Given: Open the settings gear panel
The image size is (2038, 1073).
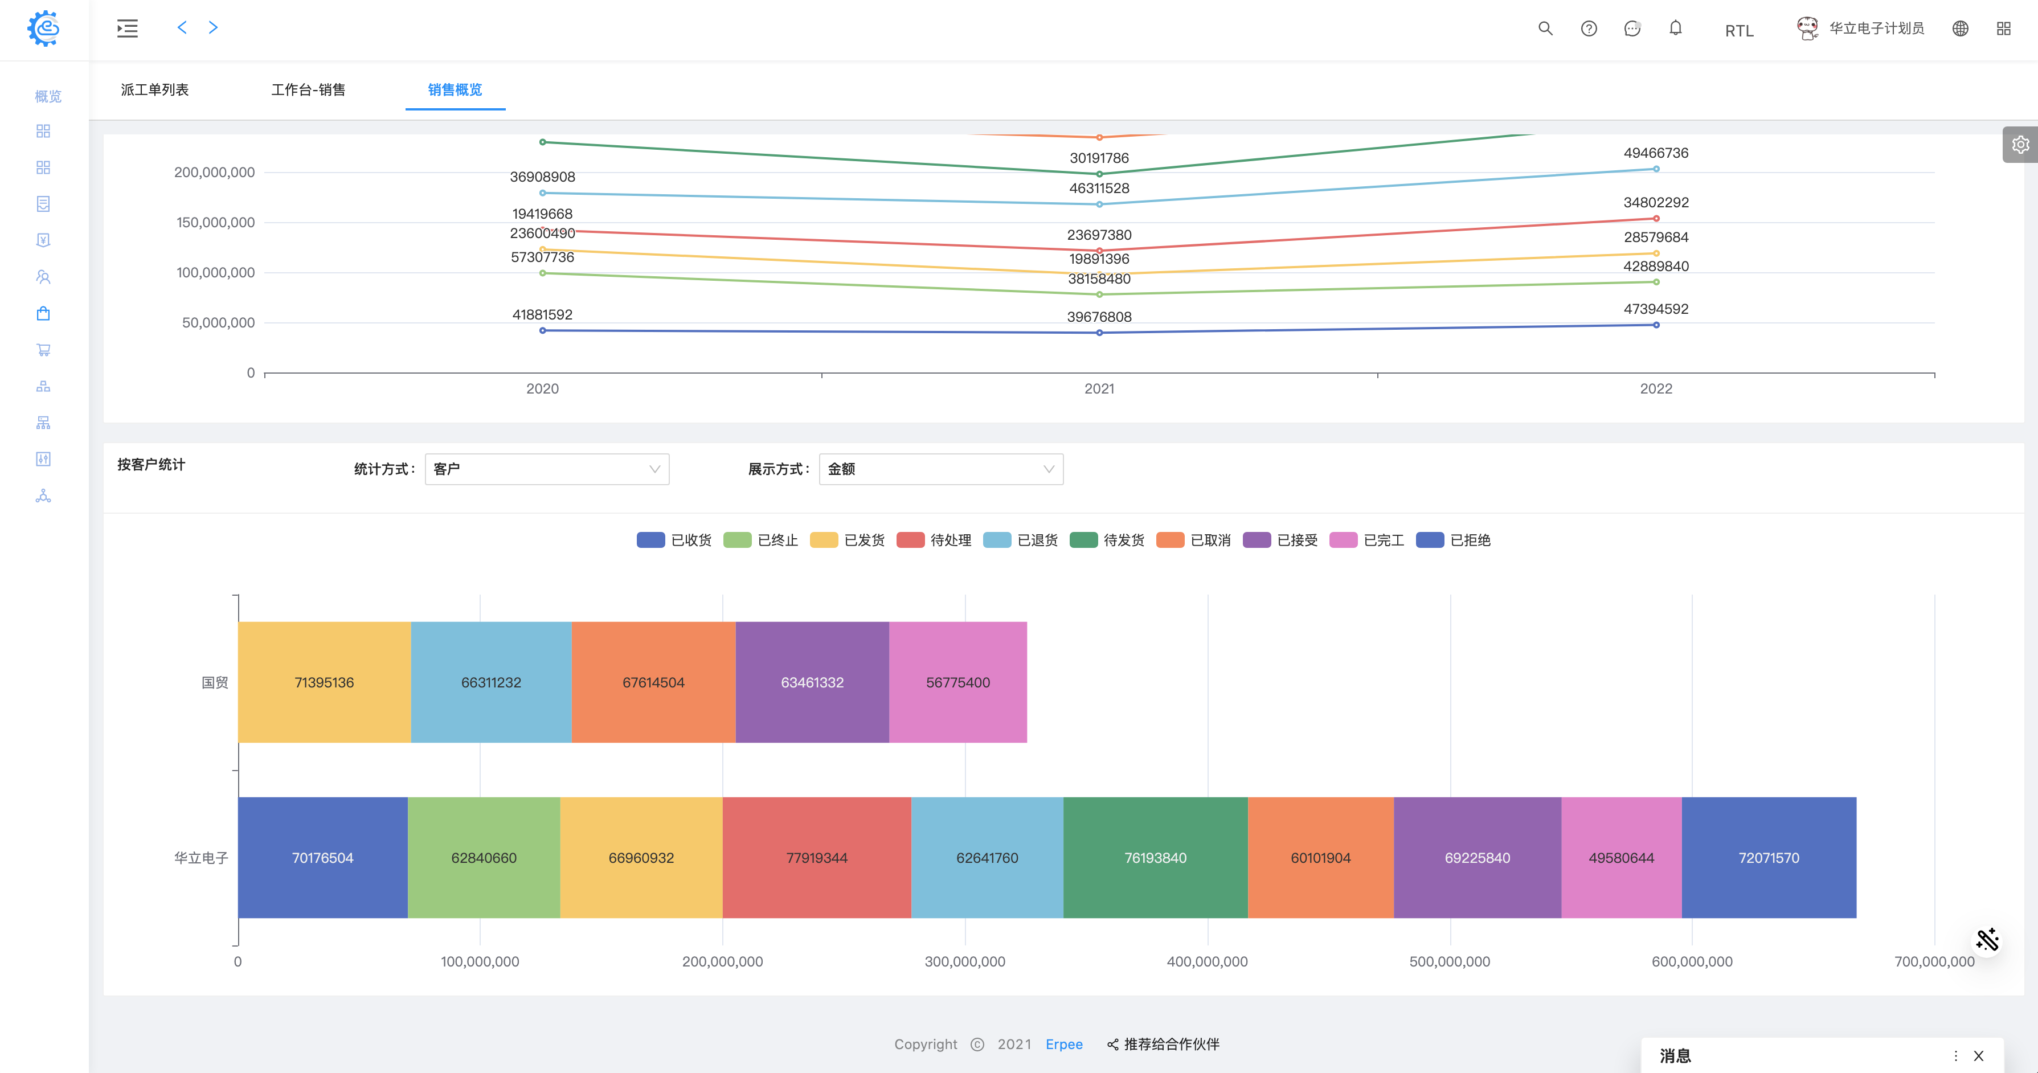Looking at the screenshot, I should pyautogui.click(x=2020, y=144).
